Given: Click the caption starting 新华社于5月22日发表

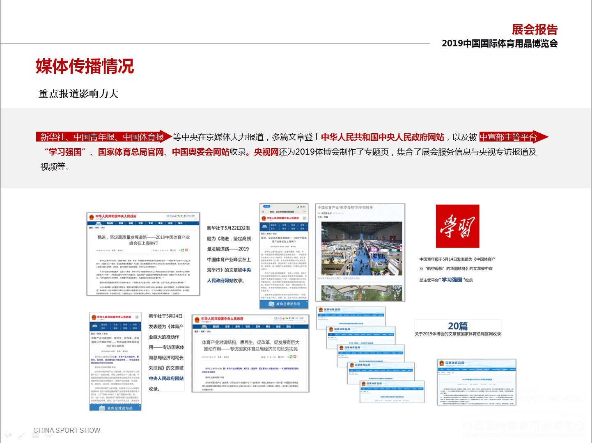Looking at the screenshot, I should (229, 254).
